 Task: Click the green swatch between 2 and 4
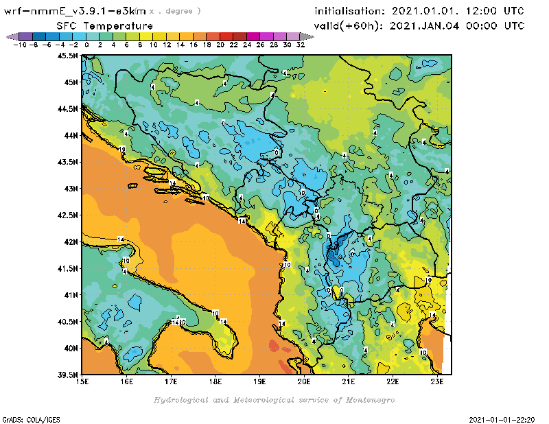[106, 36]
